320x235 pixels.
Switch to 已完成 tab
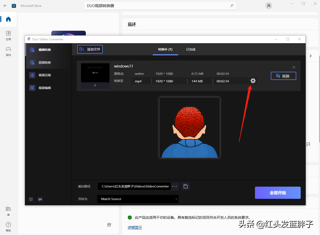191,49
